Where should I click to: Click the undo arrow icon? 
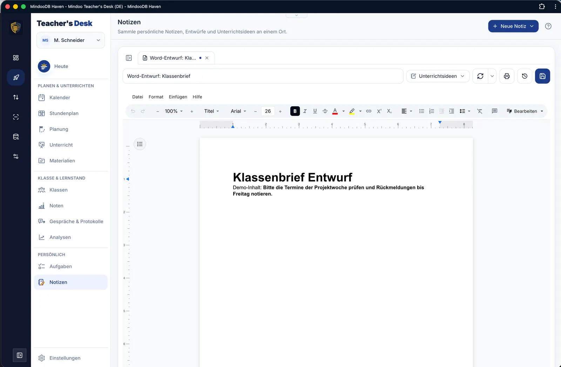click(x=133, y=111)
